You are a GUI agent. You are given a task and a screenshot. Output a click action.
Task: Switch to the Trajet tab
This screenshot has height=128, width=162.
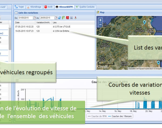click(x=20, y=7)
